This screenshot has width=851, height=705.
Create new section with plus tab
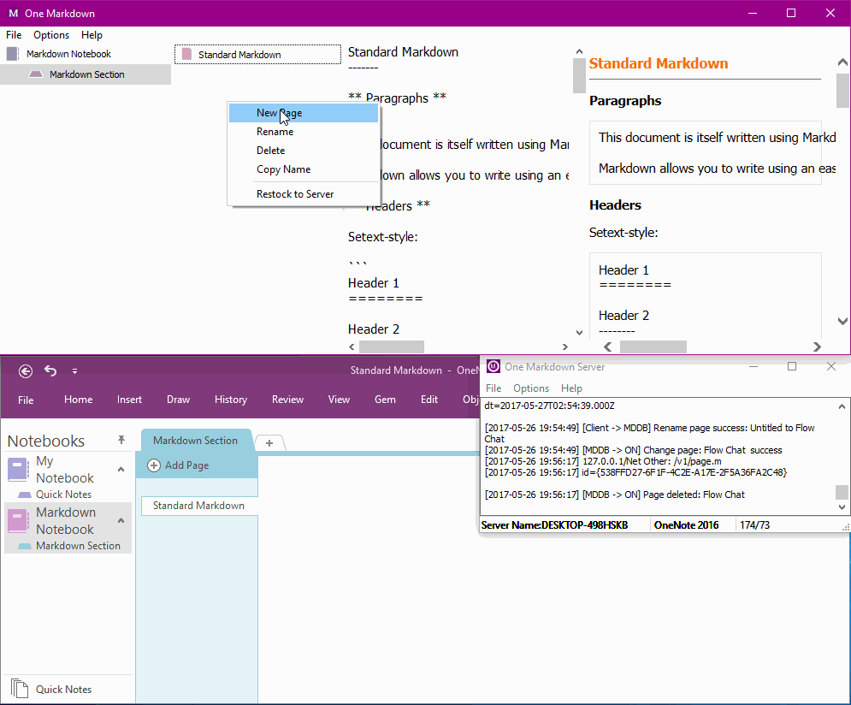pyautogui.click(x=269, y=442)
